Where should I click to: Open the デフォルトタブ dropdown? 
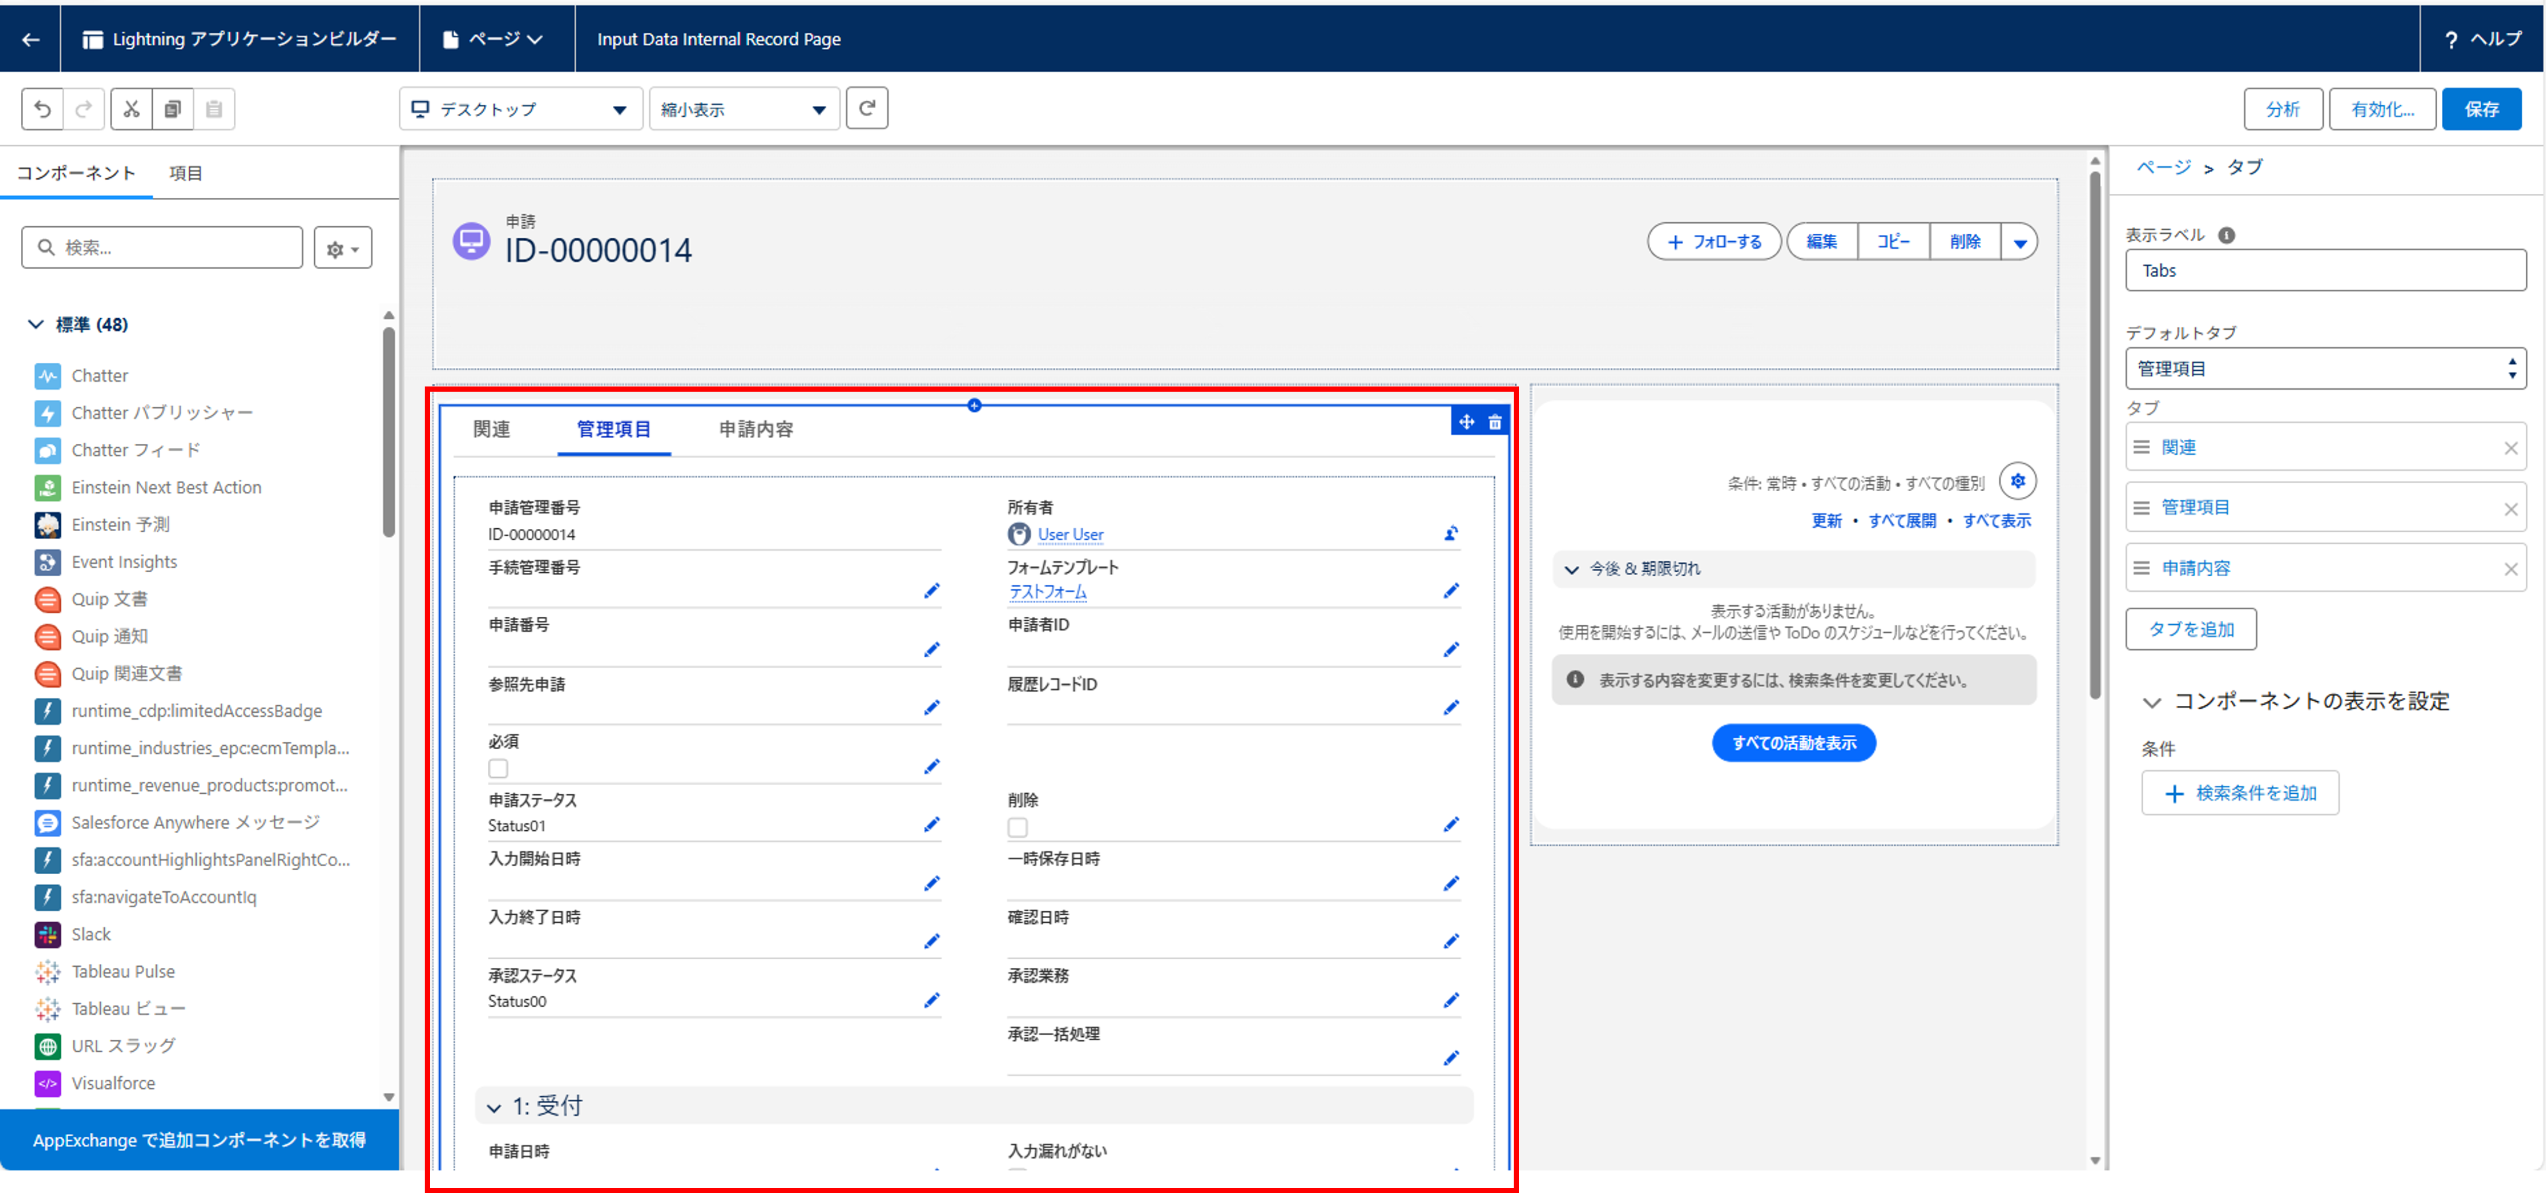[2324, 368]
